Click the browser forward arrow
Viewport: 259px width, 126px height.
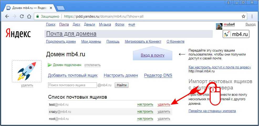14,16
